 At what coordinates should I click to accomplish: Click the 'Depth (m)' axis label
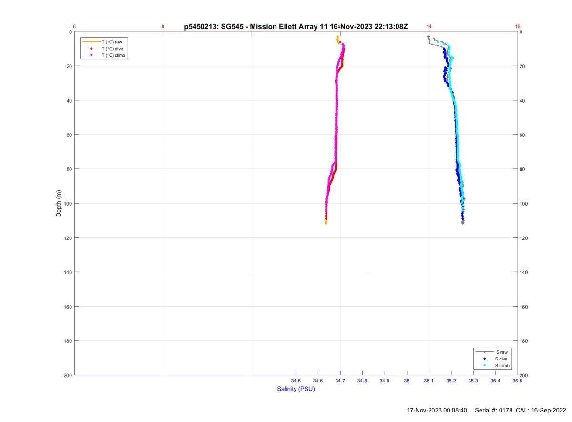59,204
